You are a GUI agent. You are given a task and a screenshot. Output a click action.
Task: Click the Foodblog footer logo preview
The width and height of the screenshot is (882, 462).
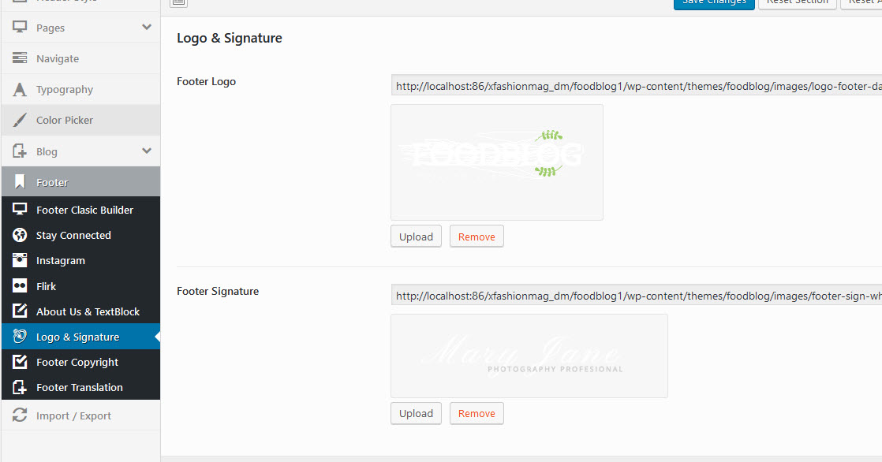pyautogui.click(x=497, y=162)
